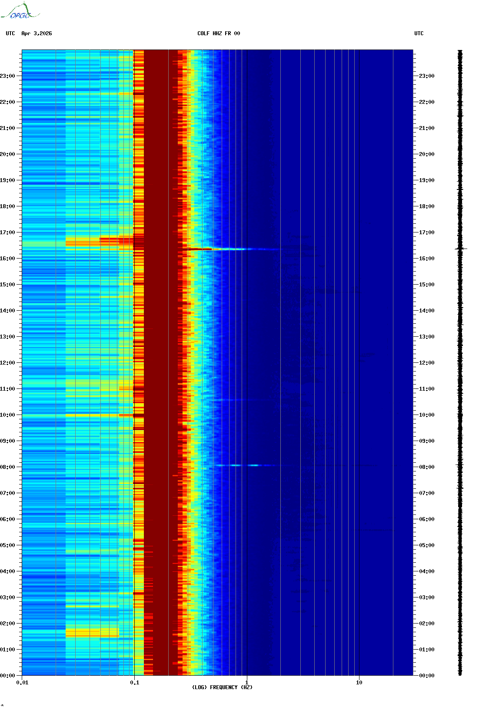Select the 08:00 marker on the right time axis
This screenshot has height=710, width=479.
[x=426, y=467]
